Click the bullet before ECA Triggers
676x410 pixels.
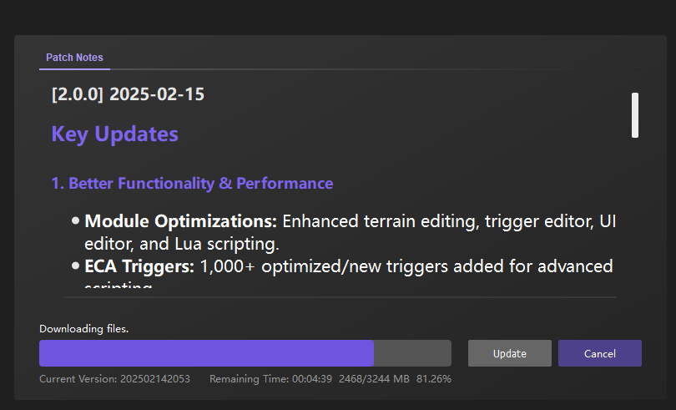[76, 266]
